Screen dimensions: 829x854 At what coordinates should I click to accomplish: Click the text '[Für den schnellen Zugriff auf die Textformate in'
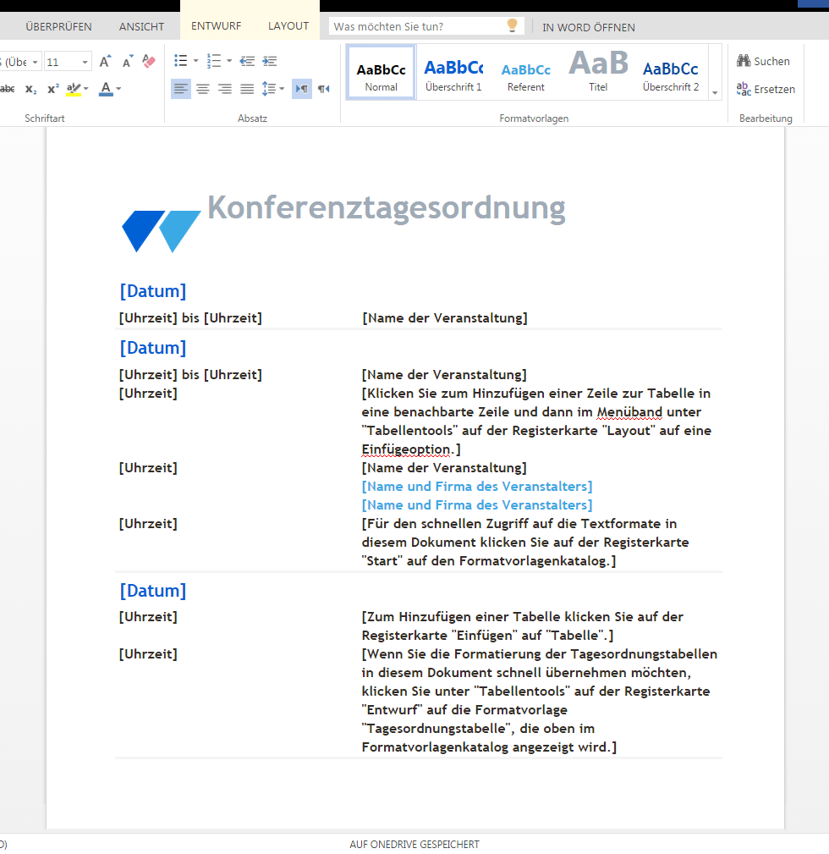click(x=519, y=524)
